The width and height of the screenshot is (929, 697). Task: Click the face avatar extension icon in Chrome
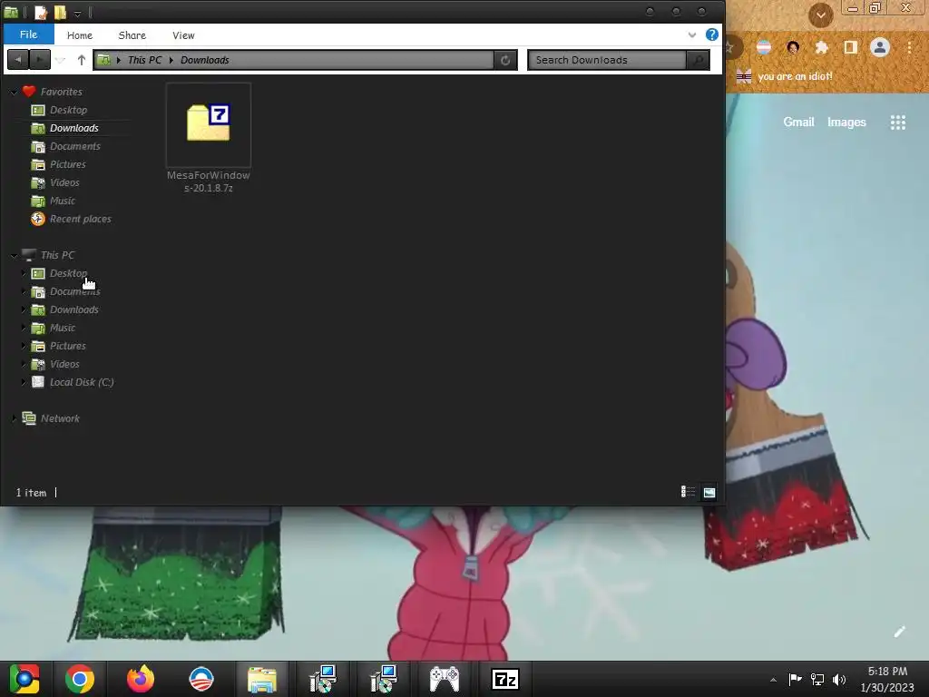[x=793, y=47]
